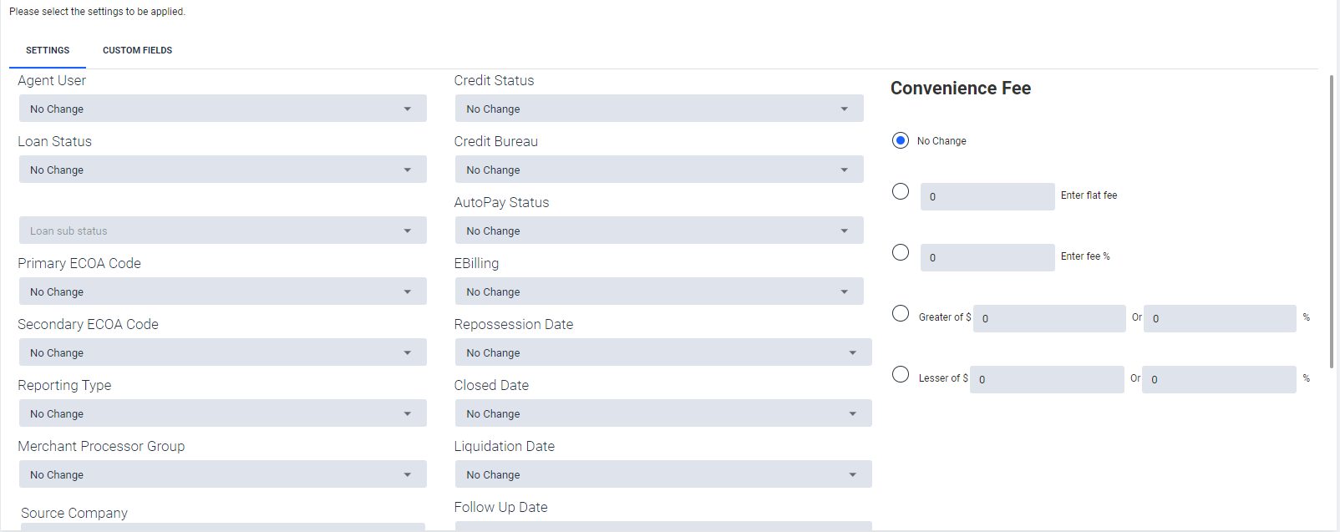Open the Closed Date dropdown

pyautogui.click(x=663, y=413)
